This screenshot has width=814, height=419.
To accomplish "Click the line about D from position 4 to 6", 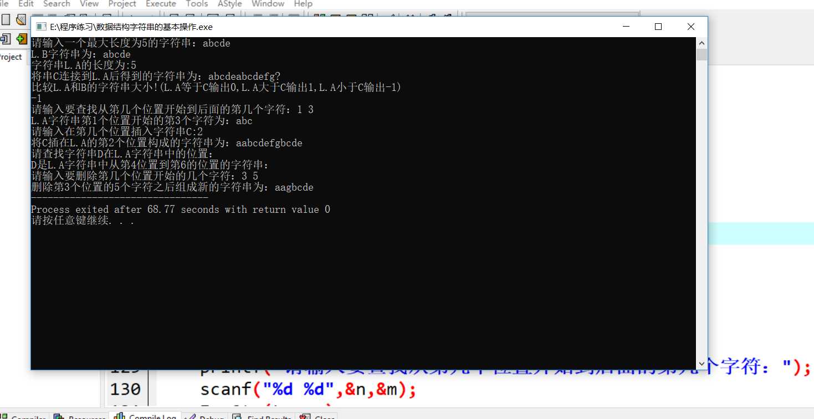I will click(150, 165).
